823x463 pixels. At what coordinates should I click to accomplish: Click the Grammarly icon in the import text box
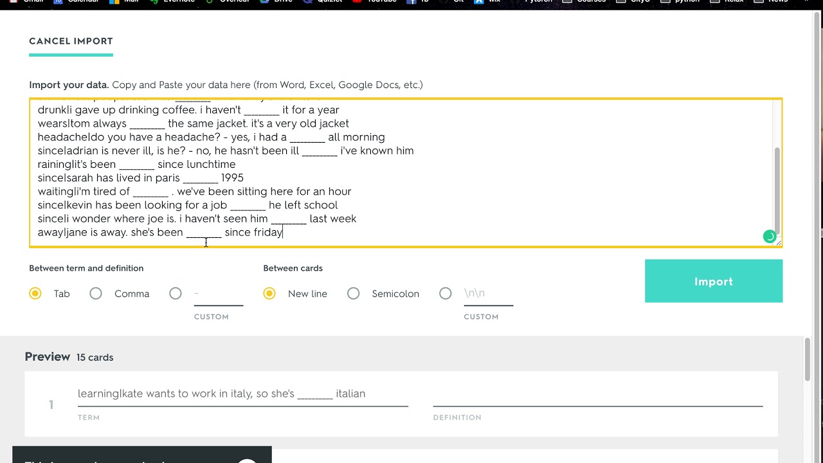769,237
